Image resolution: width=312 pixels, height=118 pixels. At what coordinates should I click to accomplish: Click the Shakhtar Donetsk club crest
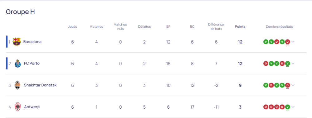click(17, 85)
